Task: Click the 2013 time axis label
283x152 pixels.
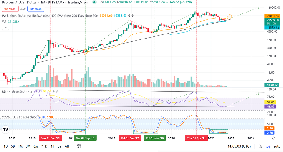Action: [x=32, y=138]
